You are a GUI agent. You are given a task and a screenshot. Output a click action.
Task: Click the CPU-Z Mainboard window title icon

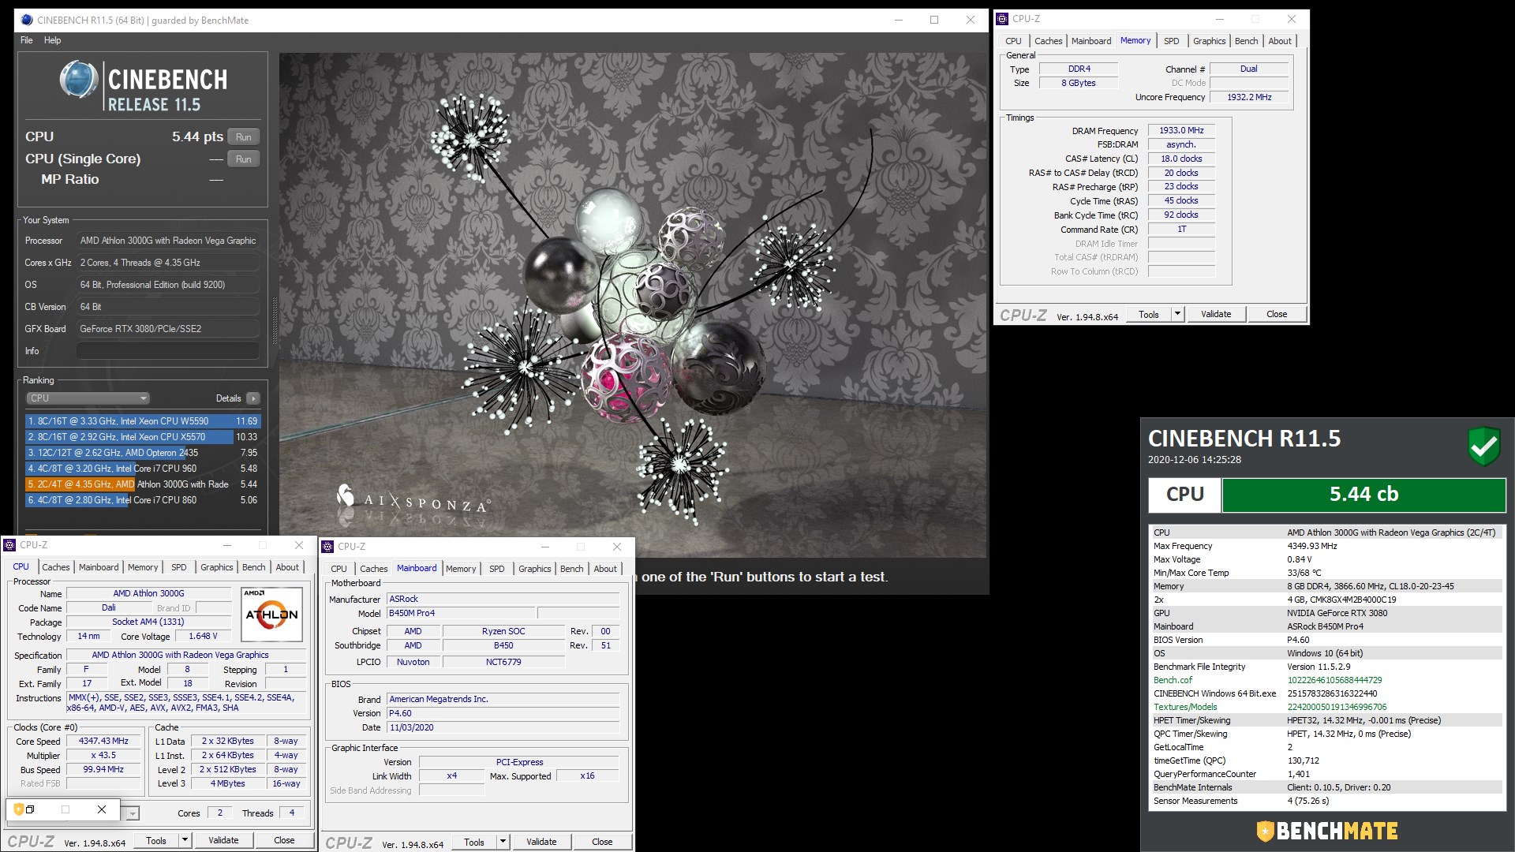328,547
